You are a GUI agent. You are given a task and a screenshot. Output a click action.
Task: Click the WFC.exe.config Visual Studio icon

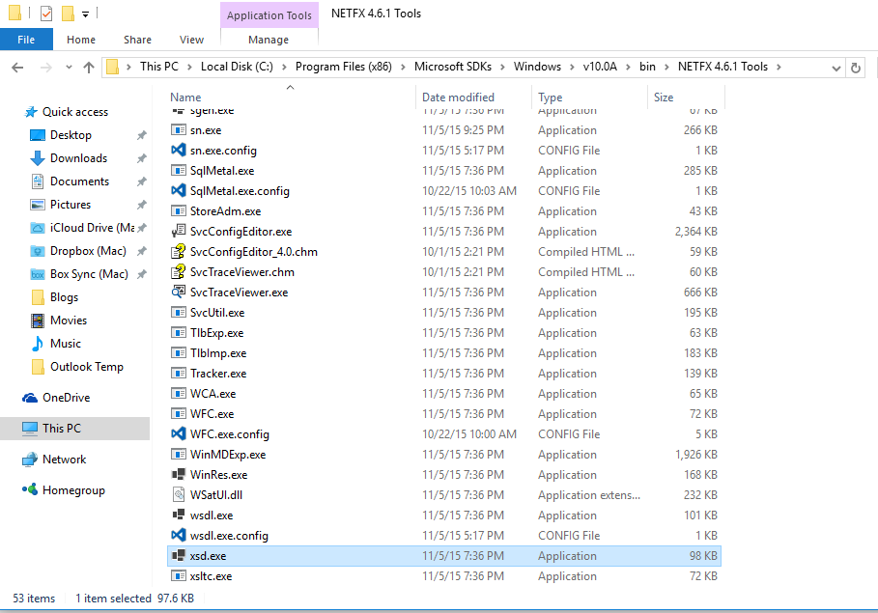coord(178,433)
